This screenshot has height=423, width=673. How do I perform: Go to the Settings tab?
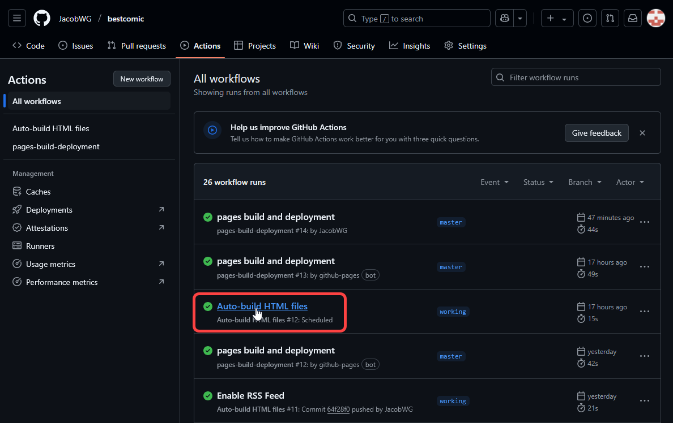click(x=465, y=46)
